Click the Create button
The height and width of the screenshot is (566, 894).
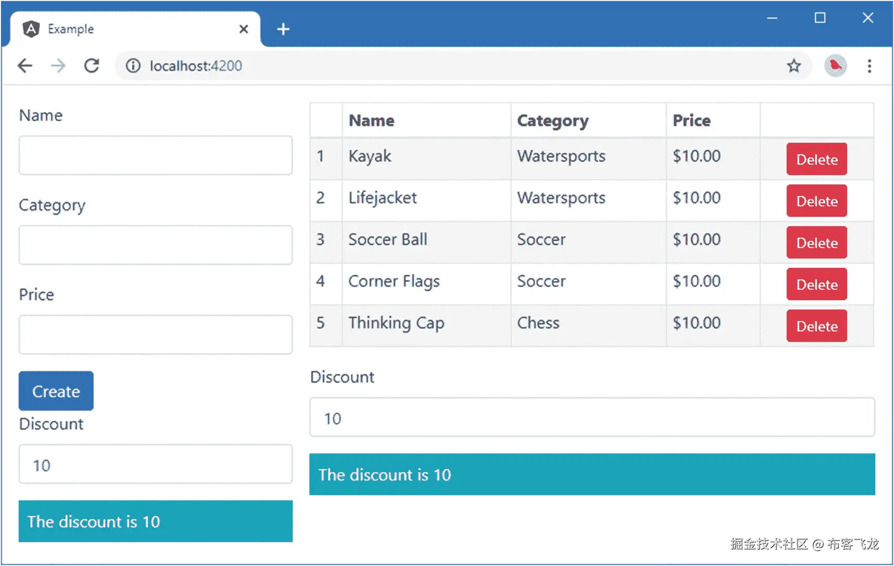(56, 391)
